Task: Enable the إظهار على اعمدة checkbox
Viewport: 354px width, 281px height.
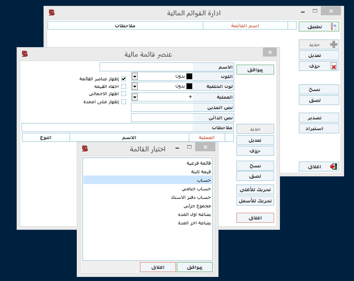Action: click(x=123, y=101)
